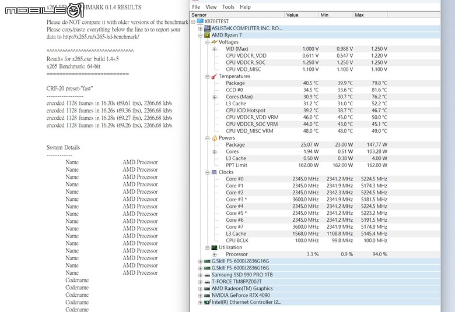Click the 'System Details' heading in results
The width and height of the screenshot is (455, 312).
coord(63,147)
